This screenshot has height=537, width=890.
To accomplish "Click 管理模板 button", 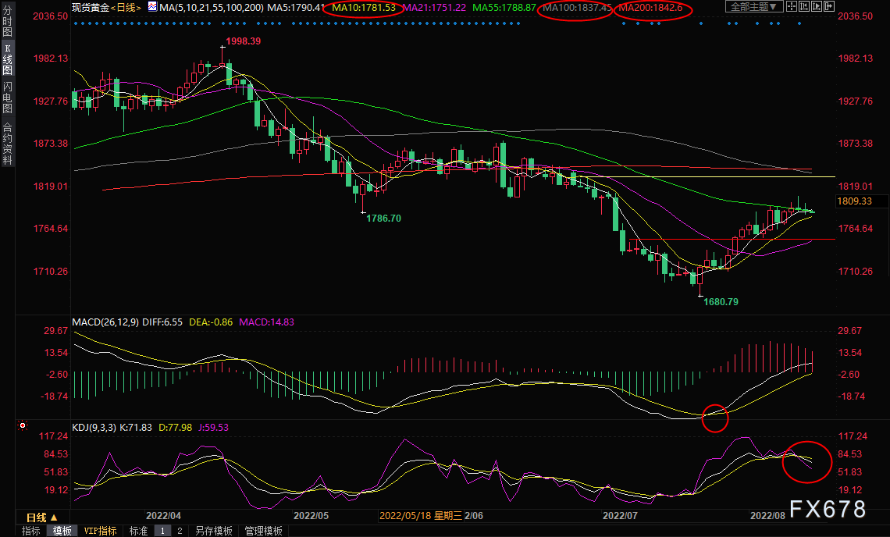I will (x=263, y=531).
